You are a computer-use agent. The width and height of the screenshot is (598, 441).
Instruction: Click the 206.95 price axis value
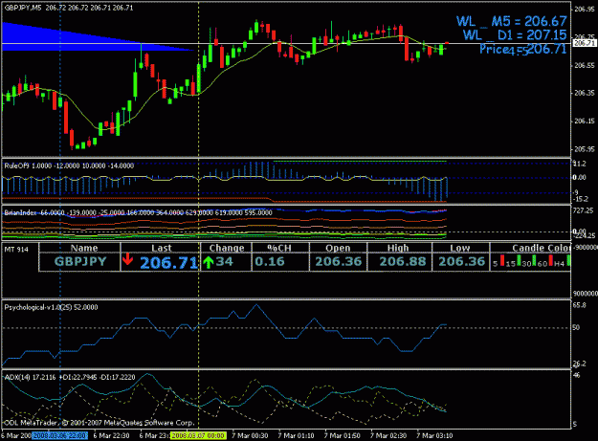point(585,10)
